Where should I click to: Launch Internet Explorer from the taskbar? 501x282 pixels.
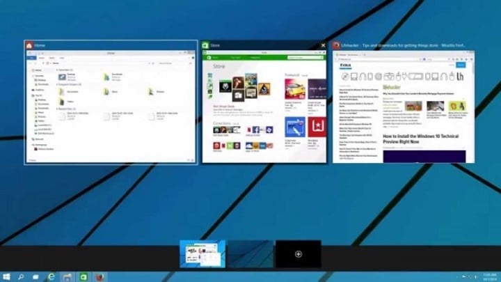click(51, 276)
